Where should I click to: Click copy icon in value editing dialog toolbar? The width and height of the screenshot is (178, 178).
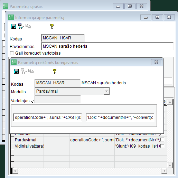pyautogui.click(x=31, y=71)
